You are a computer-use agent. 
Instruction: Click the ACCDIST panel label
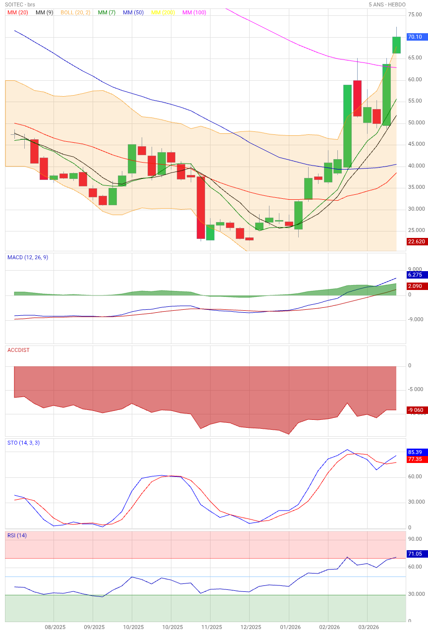pos(18,350)
